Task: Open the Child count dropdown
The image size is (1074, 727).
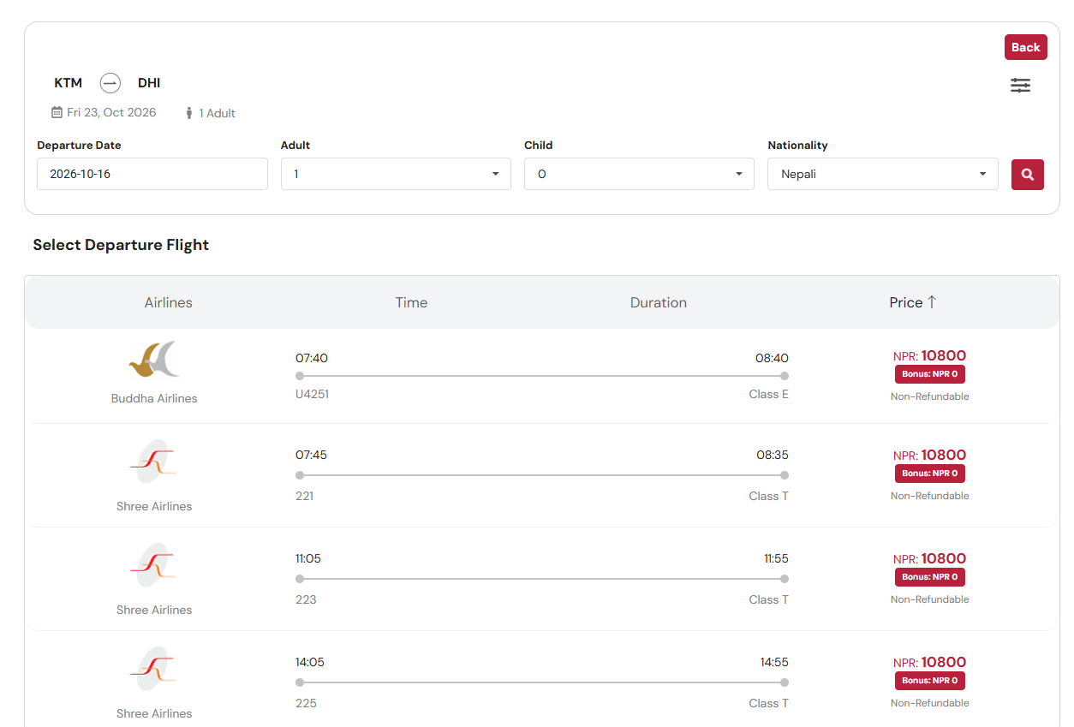Action: coord(639,174)
